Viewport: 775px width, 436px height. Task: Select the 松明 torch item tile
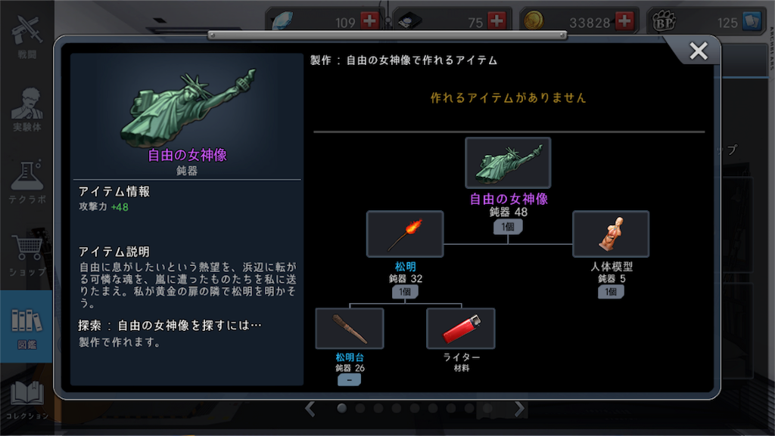(405, 233)
